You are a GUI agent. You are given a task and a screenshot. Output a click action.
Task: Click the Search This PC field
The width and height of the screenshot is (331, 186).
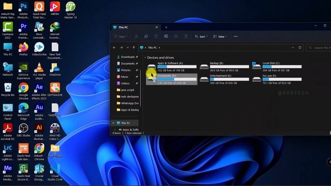(x=319, y=48)
